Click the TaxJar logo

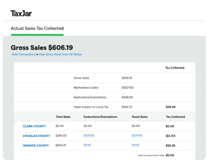pos(21,14)
